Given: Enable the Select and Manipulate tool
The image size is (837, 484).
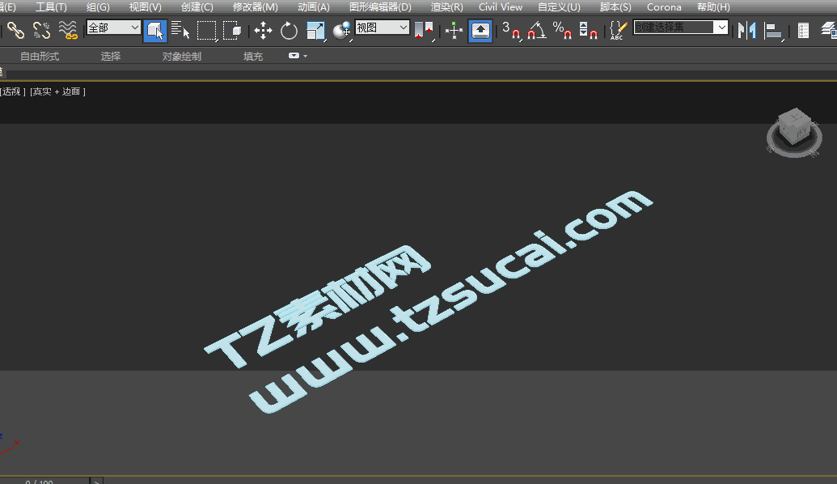Looking at the screenshot, I should pos(454,31).
